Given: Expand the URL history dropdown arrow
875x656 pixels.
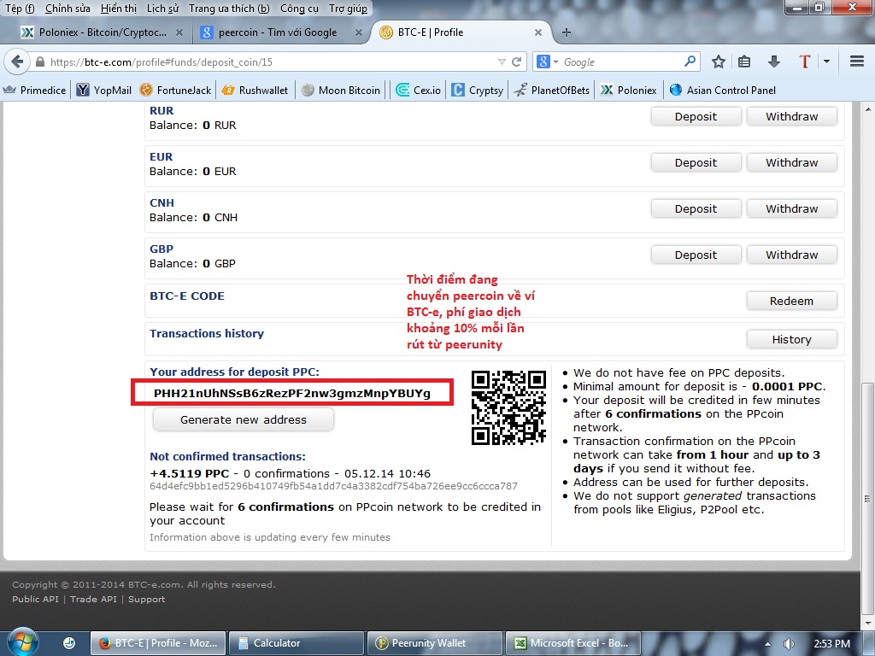Looking at the screenshot, I should click(x=501, y=61).
